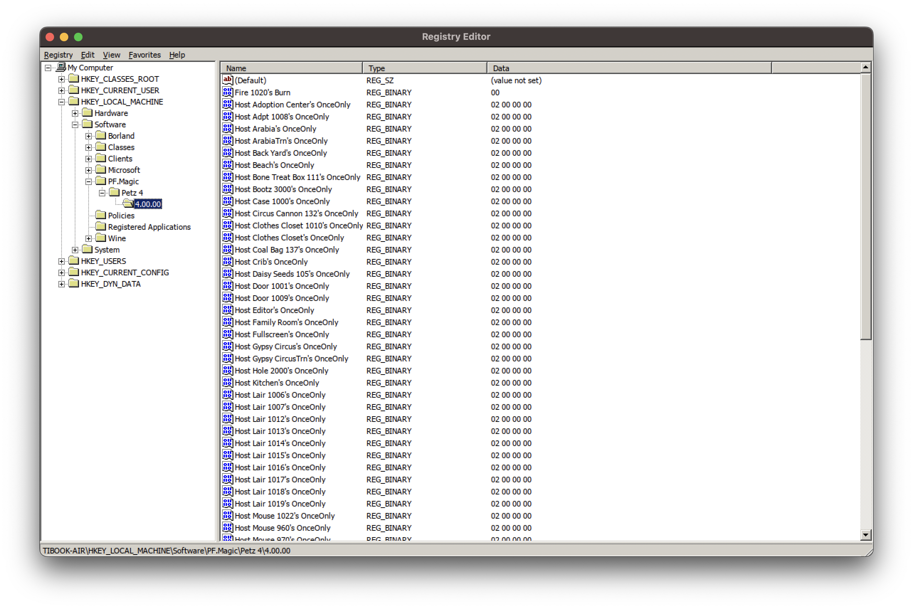Expand the HKEY_CLASSES_ROOT key
913x609 pixels.
pos(62,79)
